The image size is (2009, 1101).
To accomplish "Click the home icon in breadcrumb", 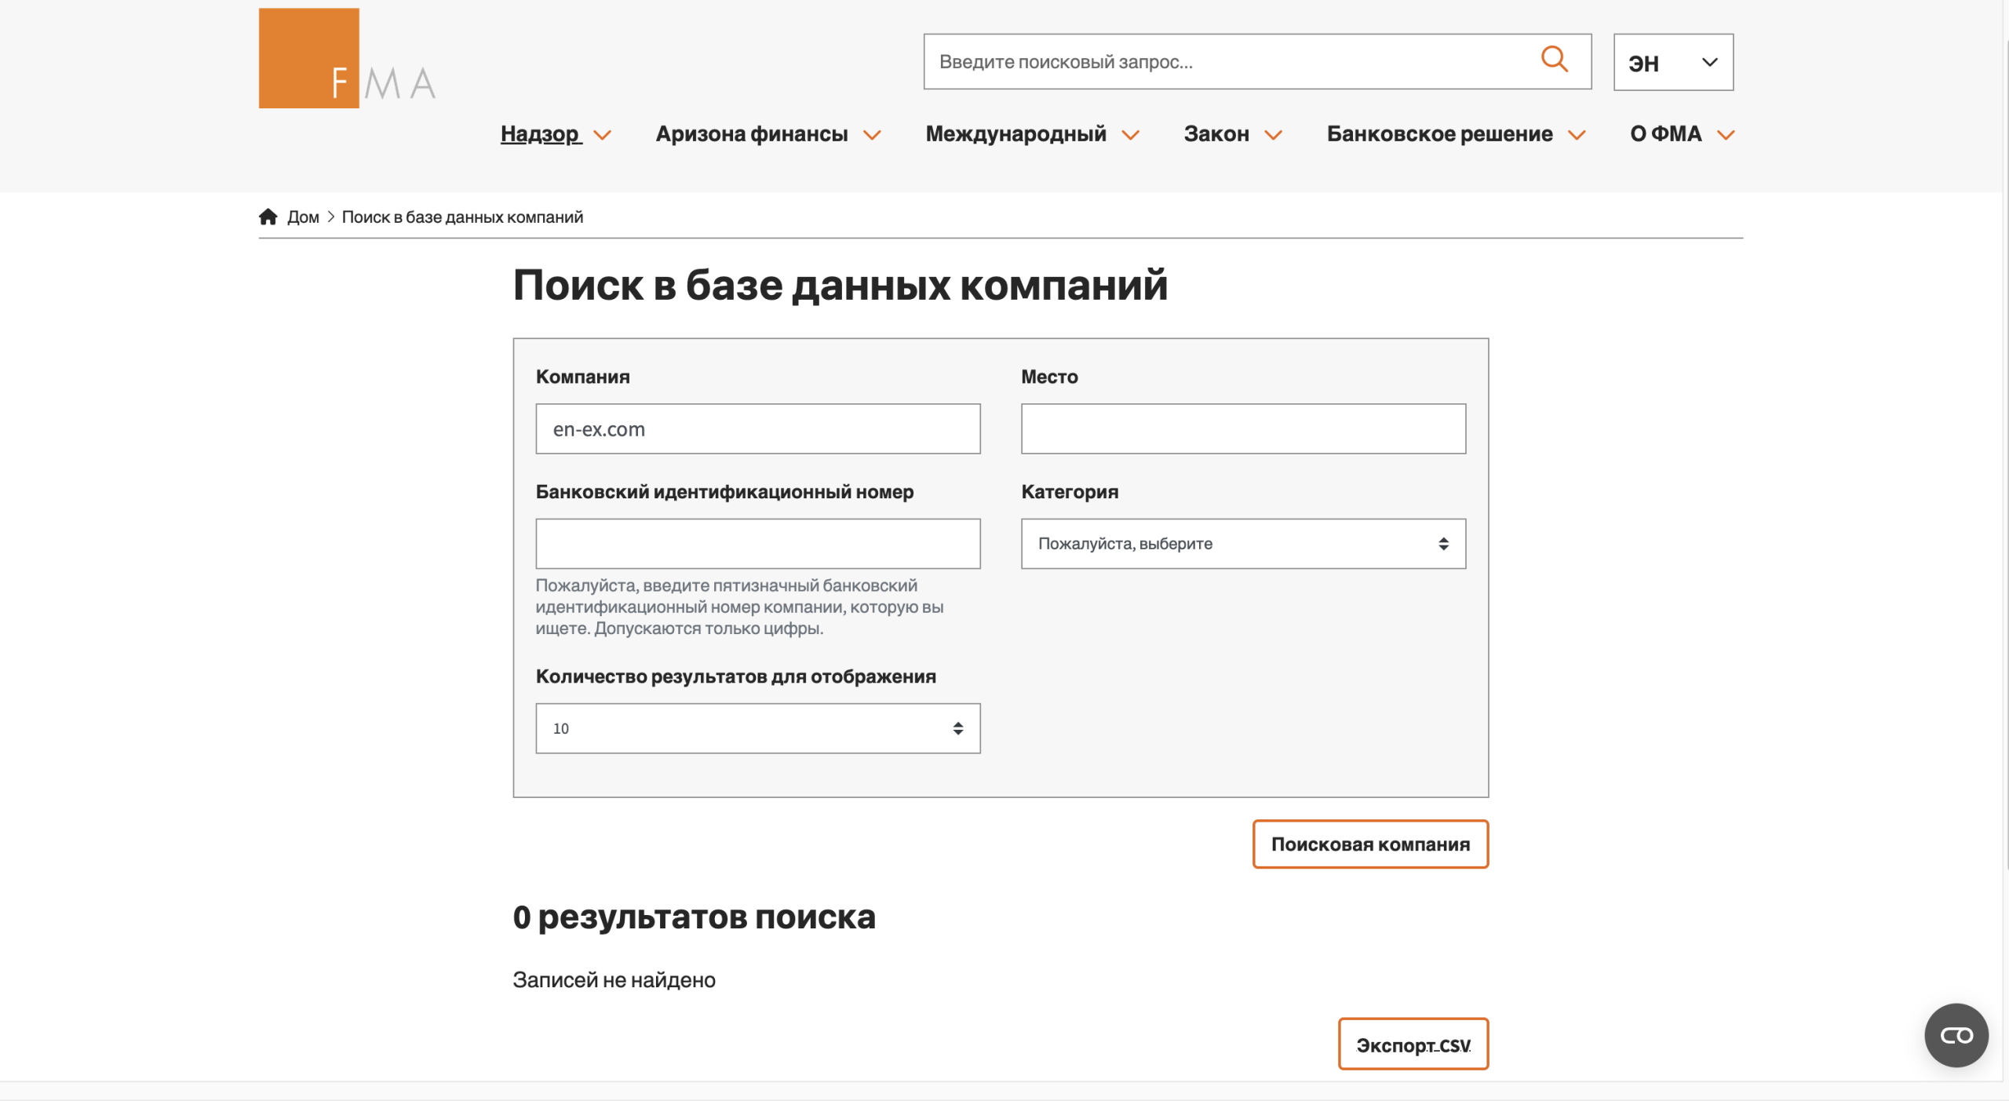I will tap(268, 217).
